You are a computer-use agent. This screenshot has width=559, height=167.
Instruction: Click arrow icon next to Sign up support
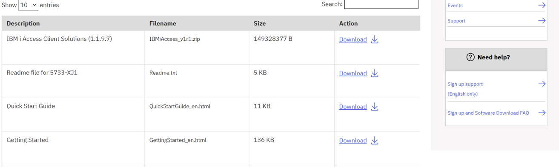[542, 84]
